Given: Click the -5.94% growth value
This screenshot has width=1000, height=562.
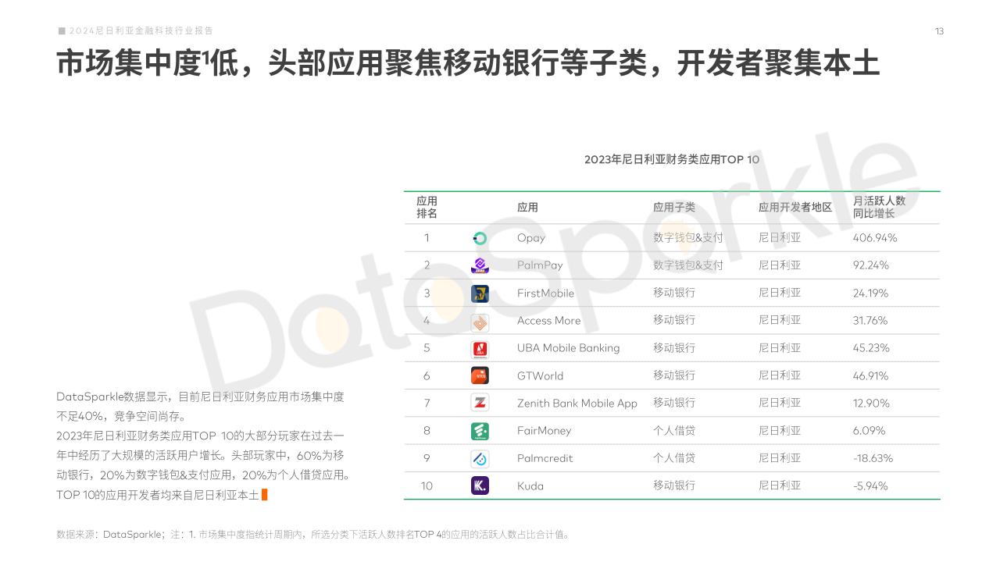Looking at the screenshot, I should coord(870,486).
